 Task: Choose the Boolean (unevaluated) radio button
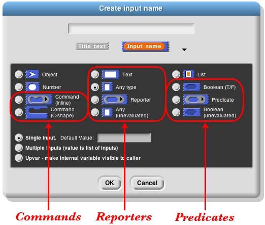(x=176, y=112)
